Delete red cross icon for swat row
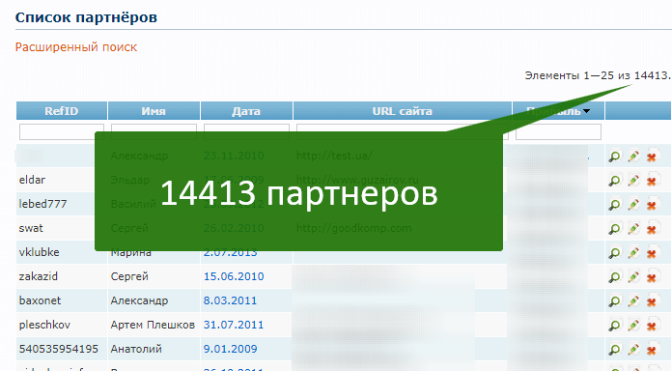The image size is (672, 371). (652, 229)
